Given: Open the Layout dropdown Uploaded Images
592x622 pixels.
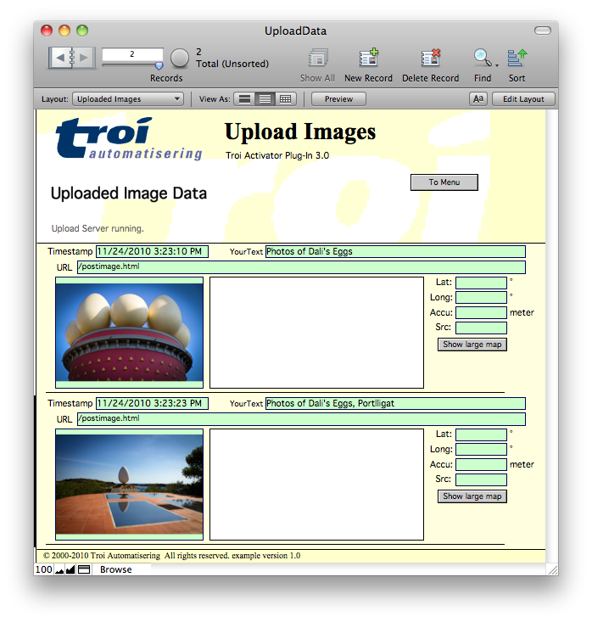Looking at the screenshot, I should click(128, 98).
